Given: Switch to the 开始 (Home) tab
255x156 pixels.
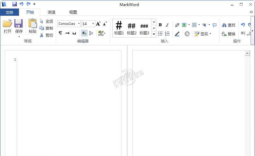Looking at the screenshot, I should tap(30, 12).
